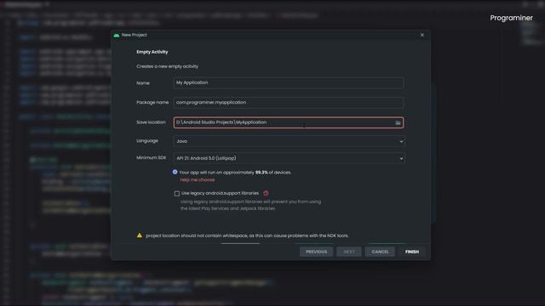Enable Use legacy android.support libraries checkbox
545x306 pixels.
(x=177, y=194)
